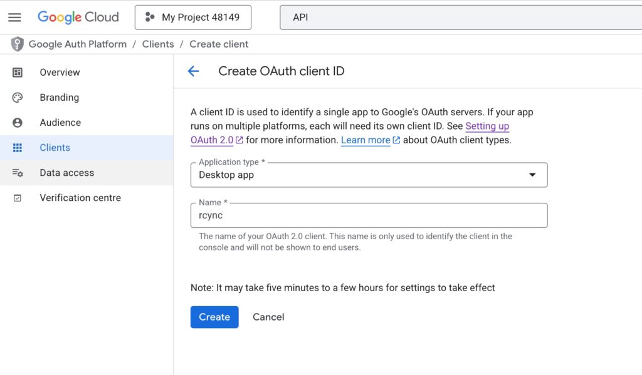Click the Name field helper text

click(x=355, y=242)
